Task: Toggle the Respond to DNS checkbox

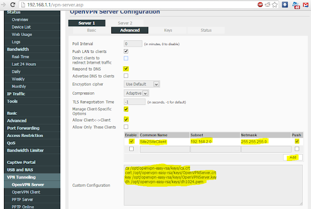Action: pos(126,69)
